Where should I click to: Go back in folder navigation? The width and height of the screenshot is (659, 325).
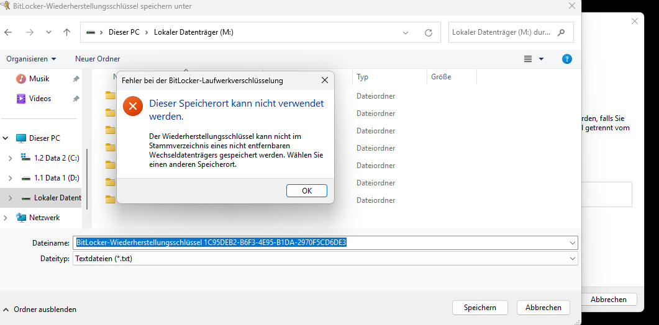click(8, 32)
